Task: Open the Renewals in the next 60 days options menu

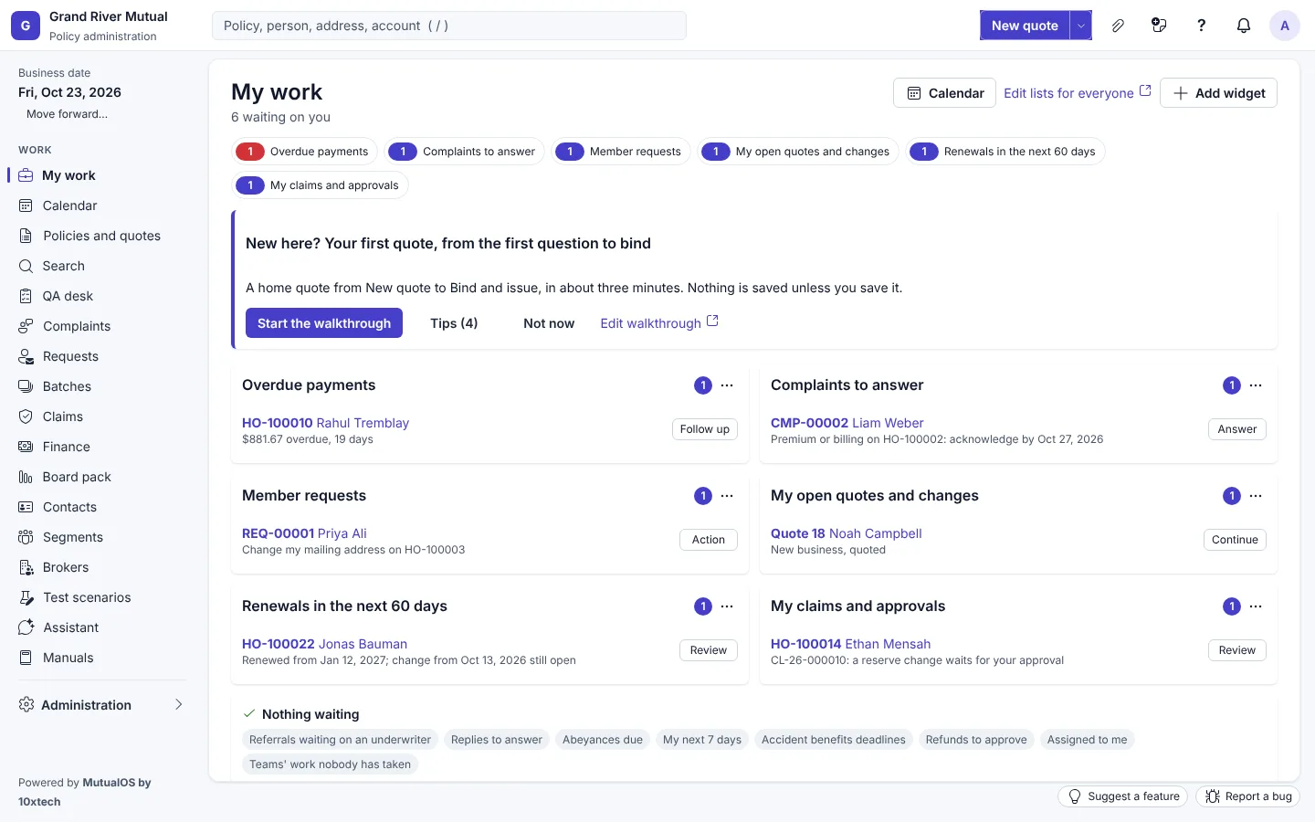Action: point(727,606)
